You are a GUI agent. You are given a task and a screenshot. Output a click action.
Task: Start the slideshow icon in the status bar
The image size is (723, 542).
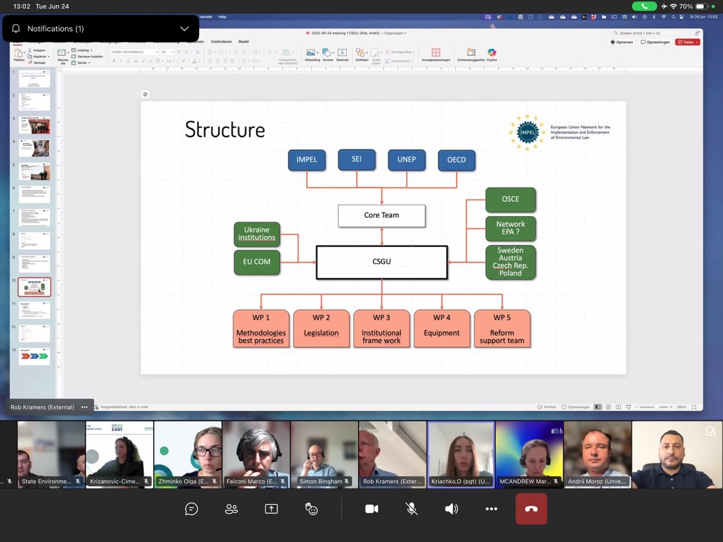(629, 407)
